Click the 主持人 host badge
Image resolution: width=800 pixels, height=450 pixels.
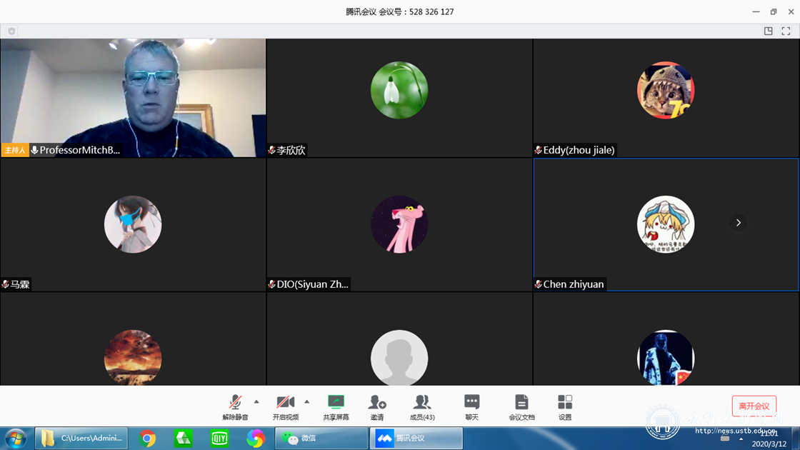[15, 150]
